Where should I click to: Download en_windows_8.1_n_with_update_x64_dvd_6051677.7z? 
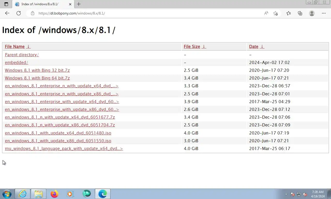click(x=60, y=117)
